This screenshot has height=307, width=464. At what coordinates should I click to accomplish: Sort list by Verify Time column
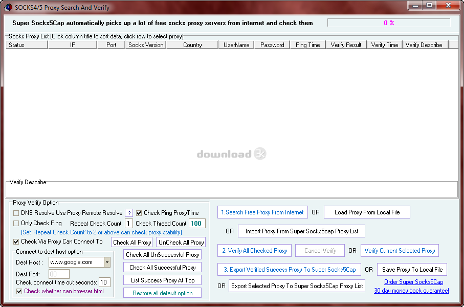point(385,45)
